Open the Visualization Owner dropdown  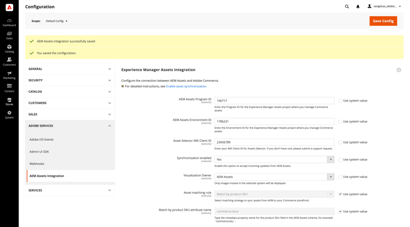(x=274, y=177)
